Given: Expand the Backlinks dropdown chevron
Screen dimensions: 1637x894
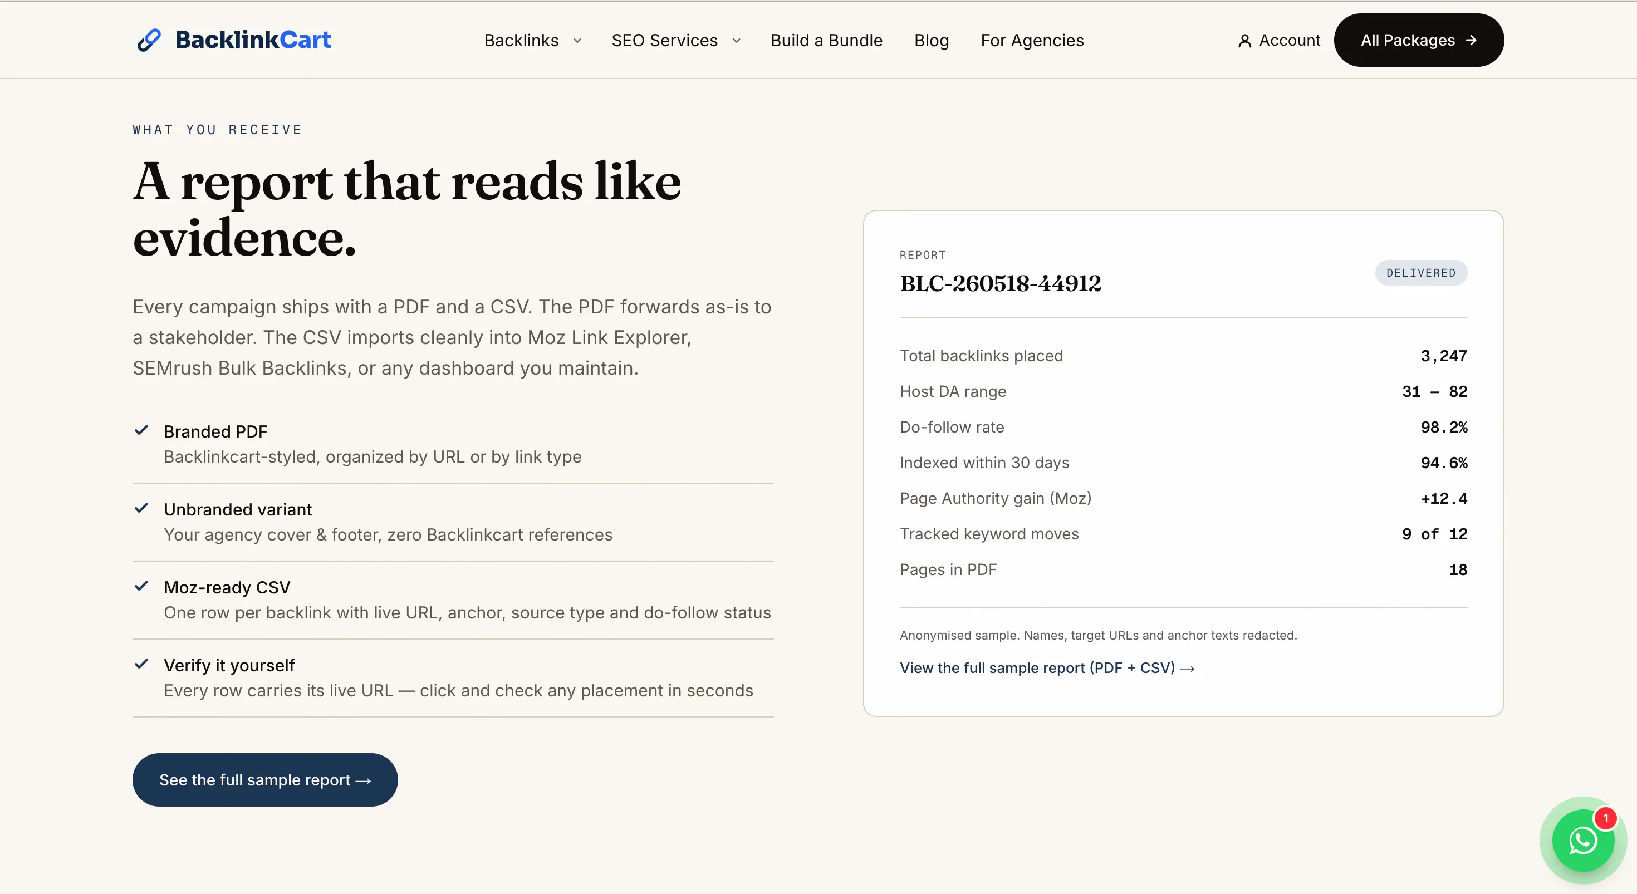Looking at the screenshot, I should pyautogui.click(x=577, y=41).
